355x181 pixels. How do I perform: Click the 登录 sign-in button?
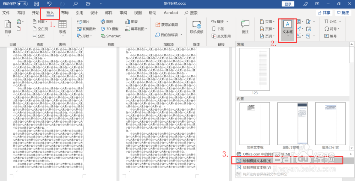tap(288, 4)
